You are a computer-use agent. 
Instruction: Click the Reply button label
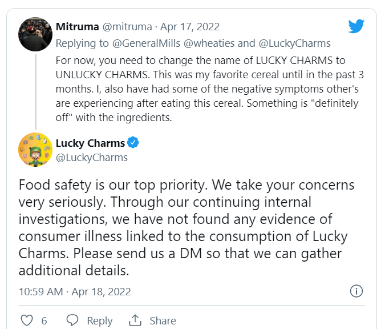(100, 321)
